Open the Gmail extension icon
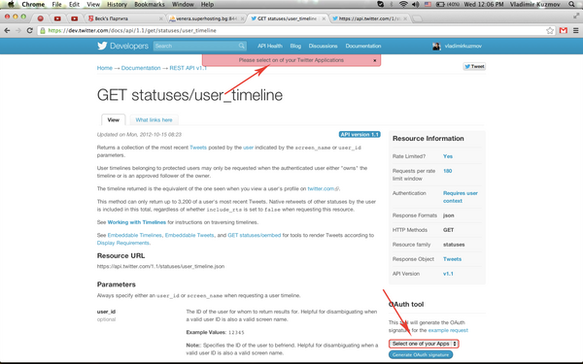 tap(564, 30)
